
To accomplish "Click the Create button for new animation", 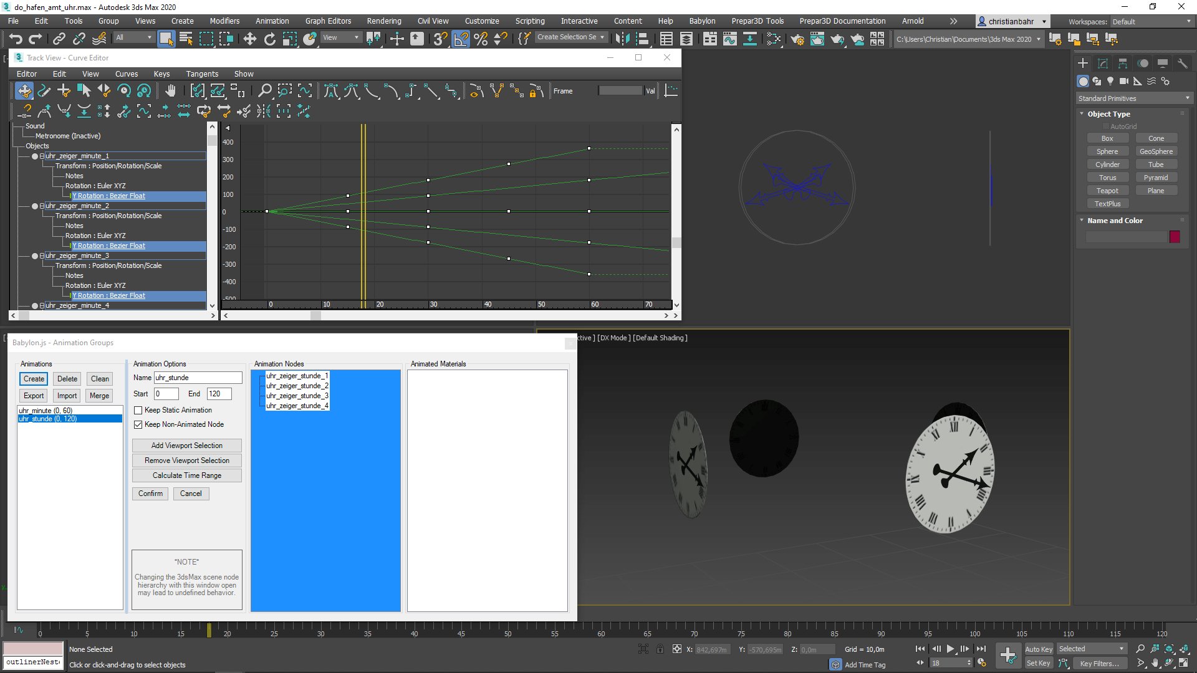I will tap(34, 378).
